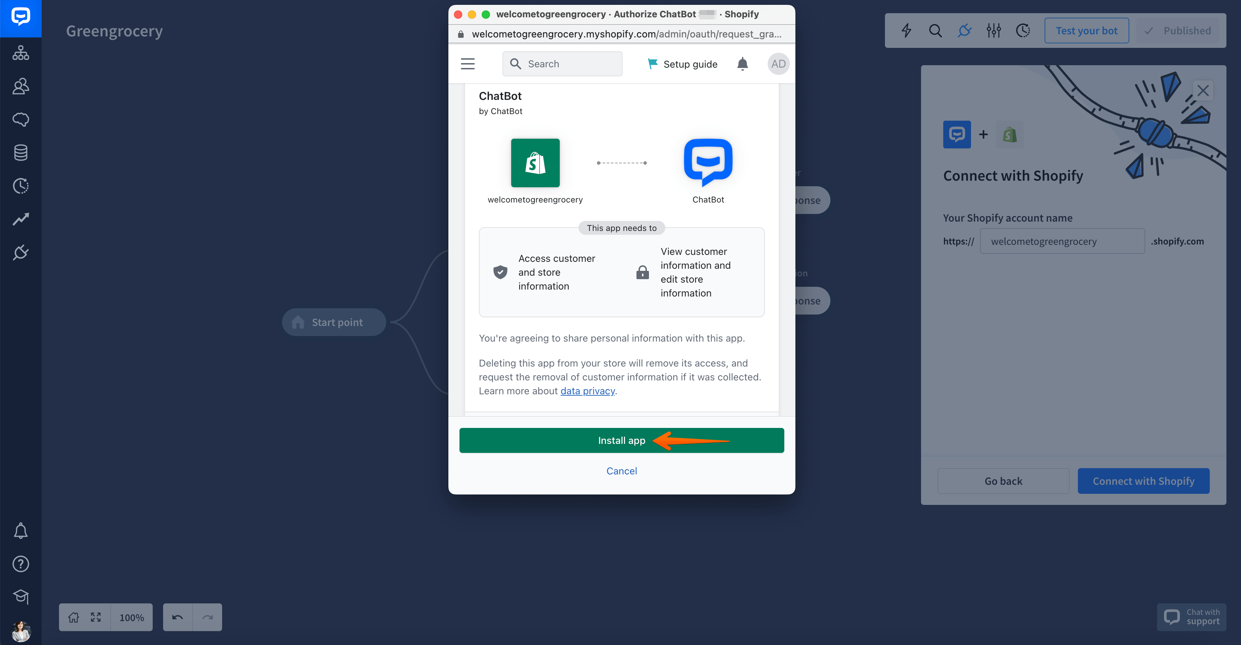Click the green Install app button
This screenshot has height=645, width=1241.
point(622,440)
